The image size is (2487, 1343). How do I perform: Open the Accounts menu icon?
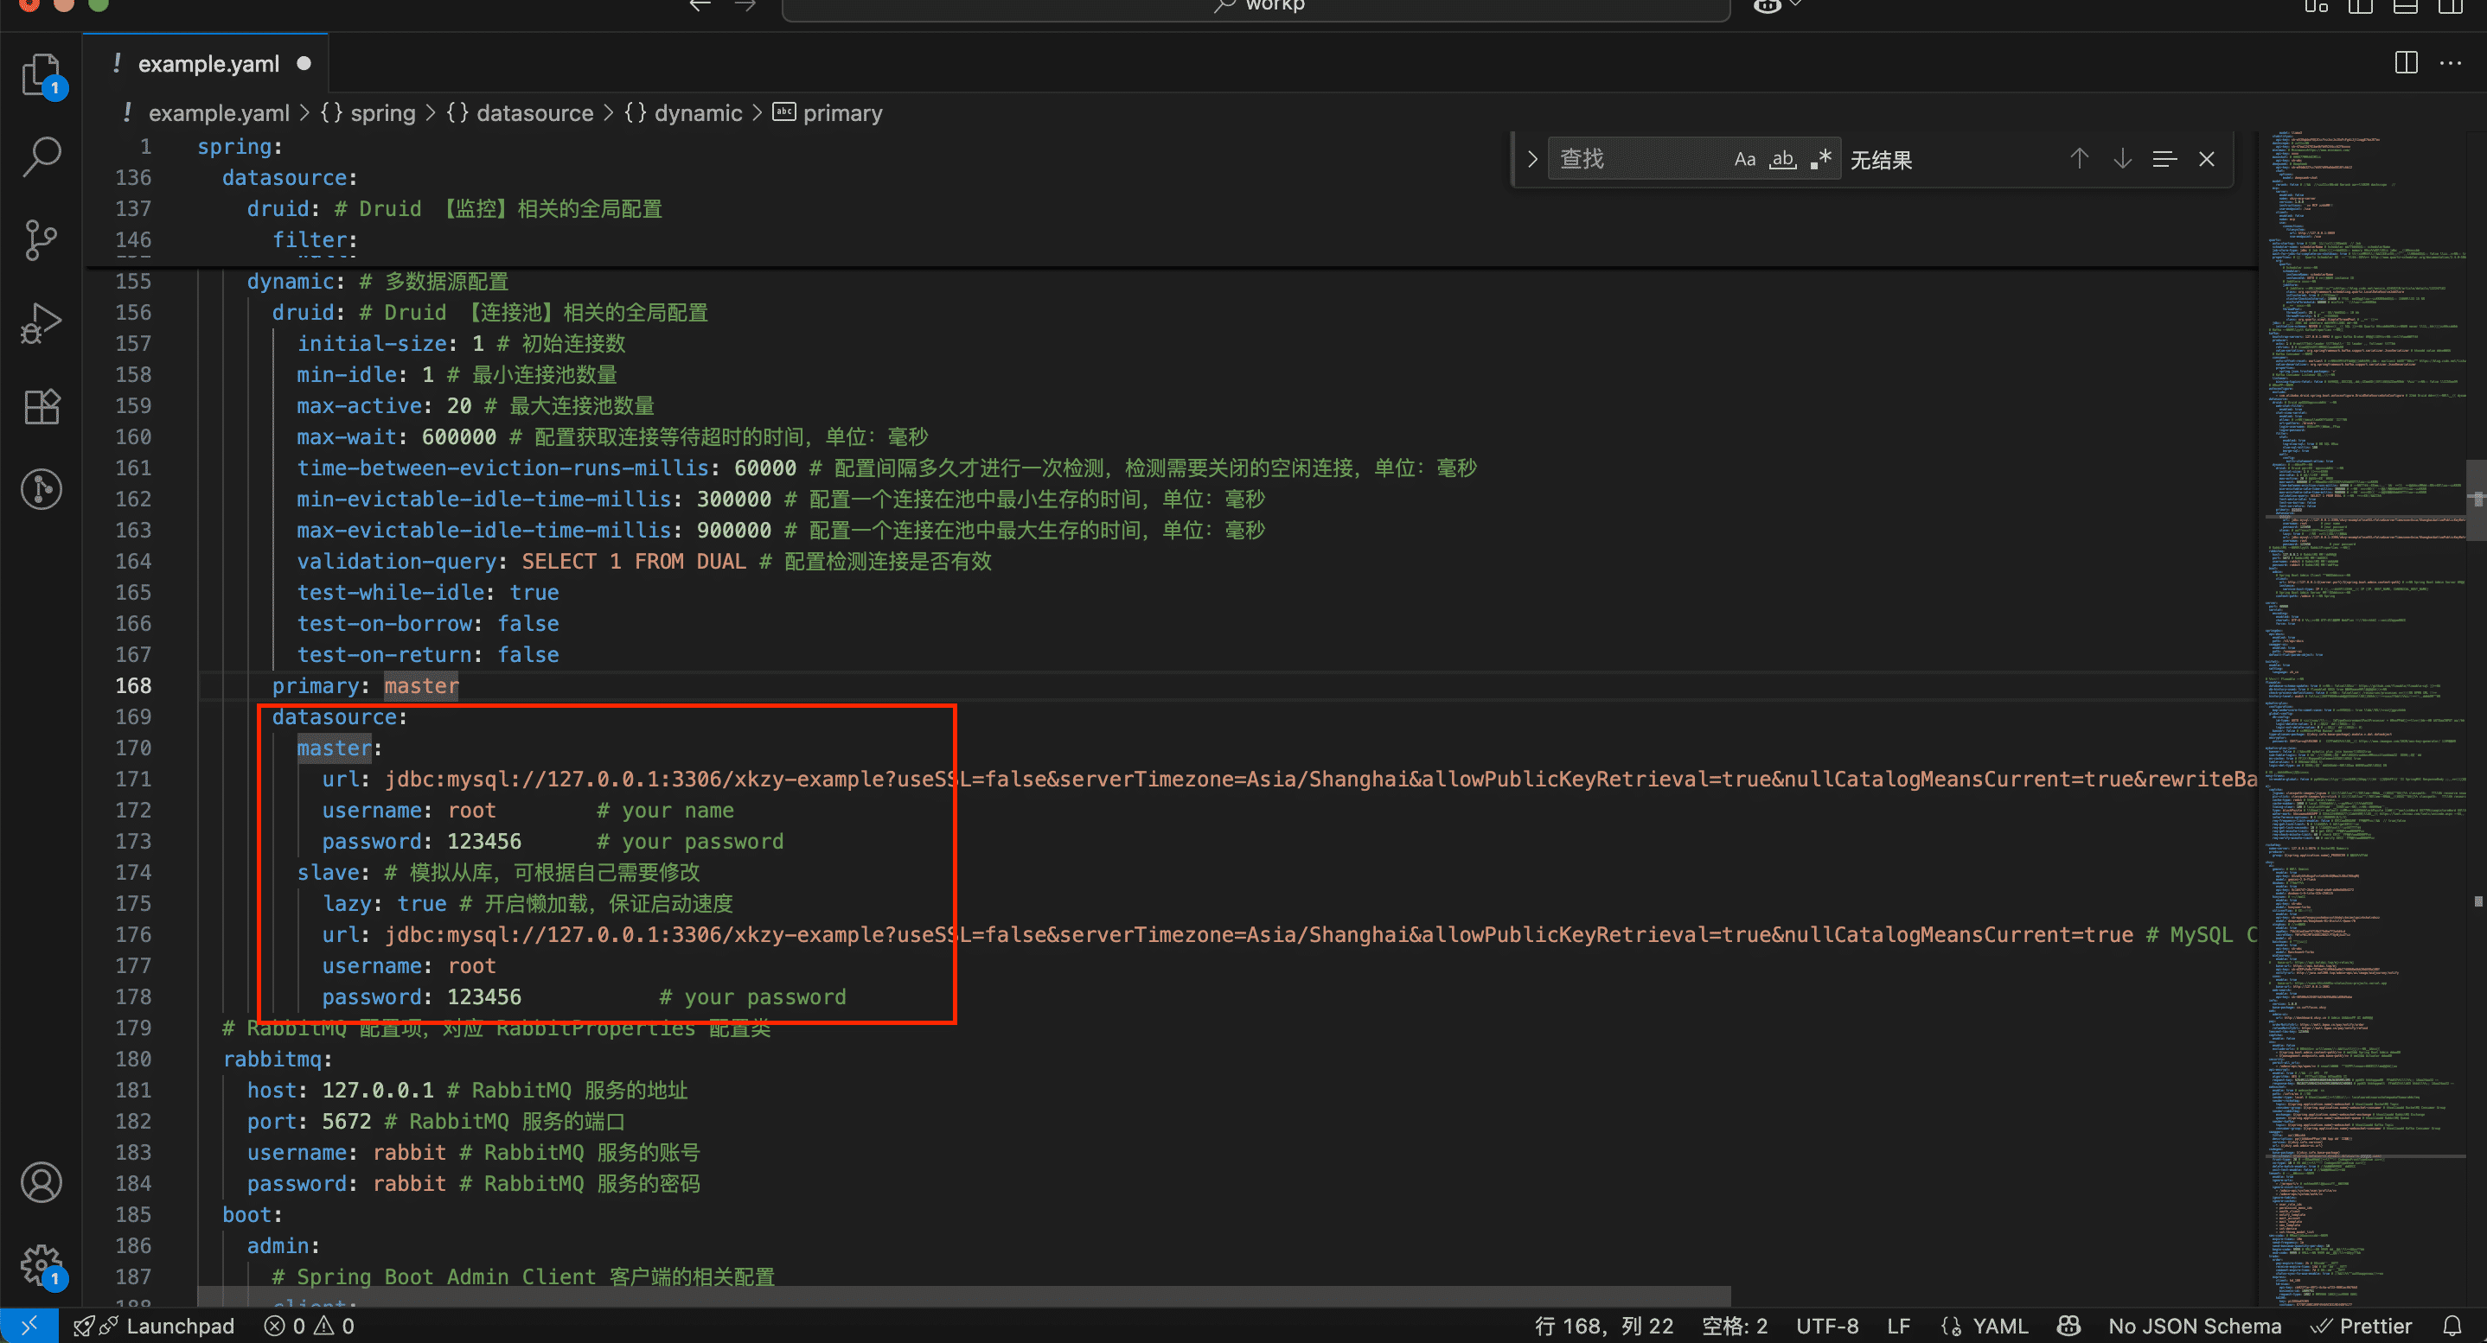click(42, 1182)
